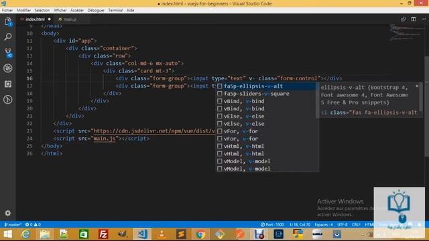
Task: Click the Visual Studio Code taskbar icon
Action: pos(142,234)
